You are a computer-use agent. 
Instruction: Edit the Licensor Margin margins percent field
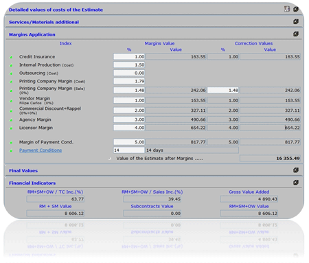(129, 128)
